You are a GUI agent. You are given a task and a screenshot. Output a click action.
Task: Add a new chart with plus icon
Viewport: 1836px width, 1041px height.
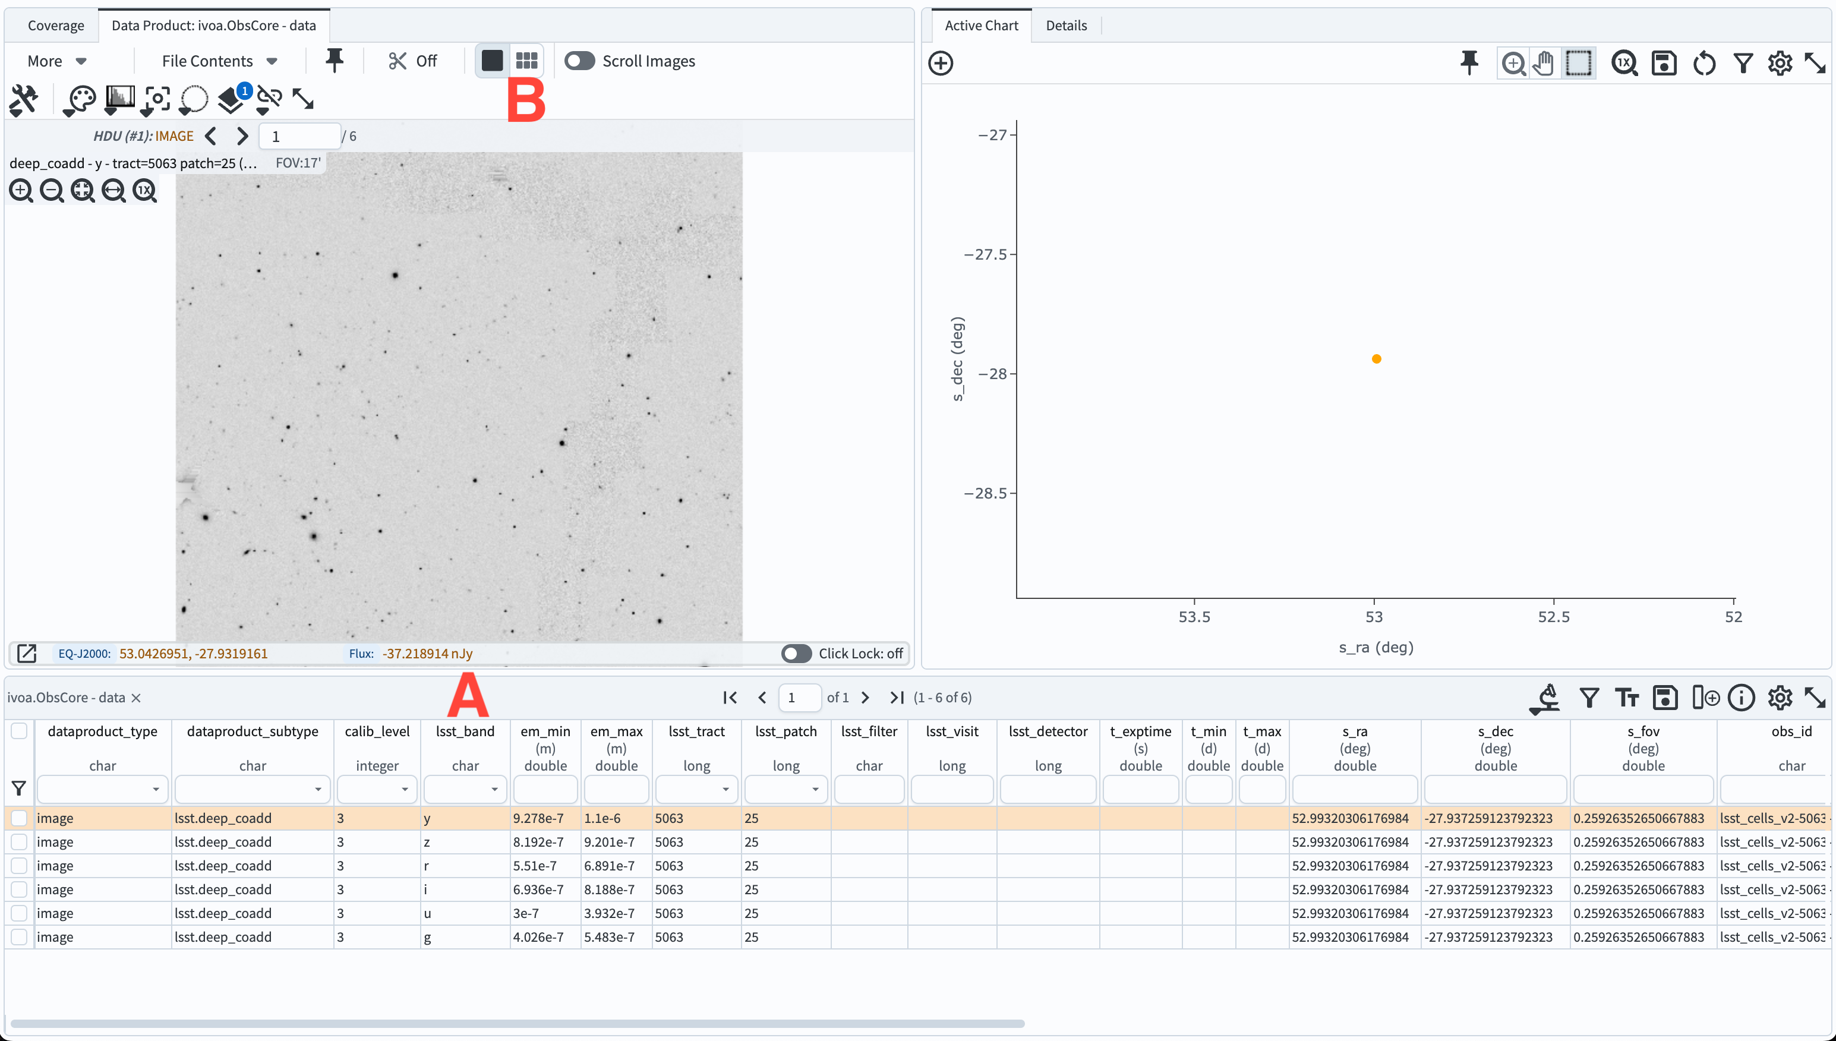tap(941, 63)
